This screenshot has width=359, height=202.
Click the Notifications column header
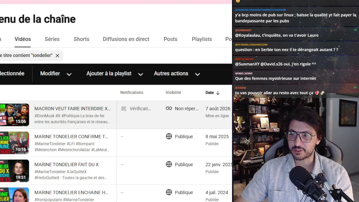tap(132, 93)
